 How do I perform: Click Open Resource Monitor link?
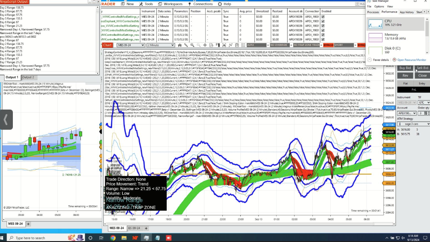click(x=411, y=60)
